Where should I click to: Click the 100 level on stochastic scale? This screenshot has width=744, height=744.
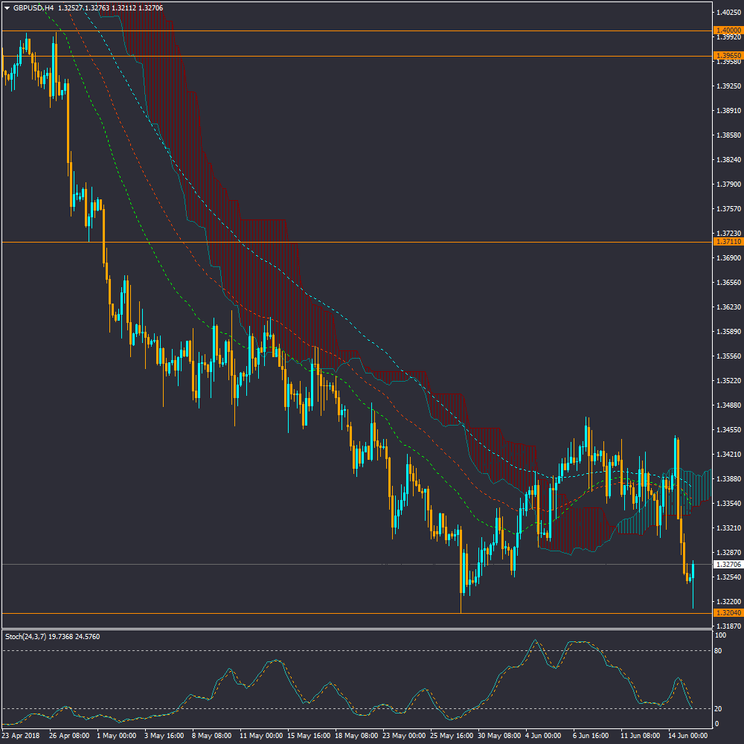coord(720,636)
